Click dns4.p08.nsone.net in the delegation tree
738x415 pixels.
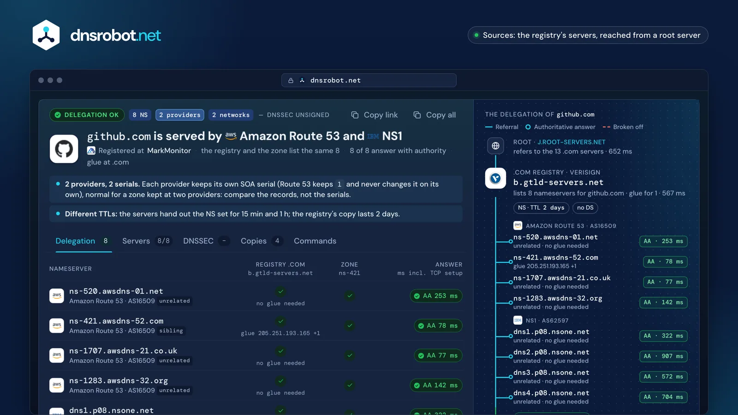(551, 393)
